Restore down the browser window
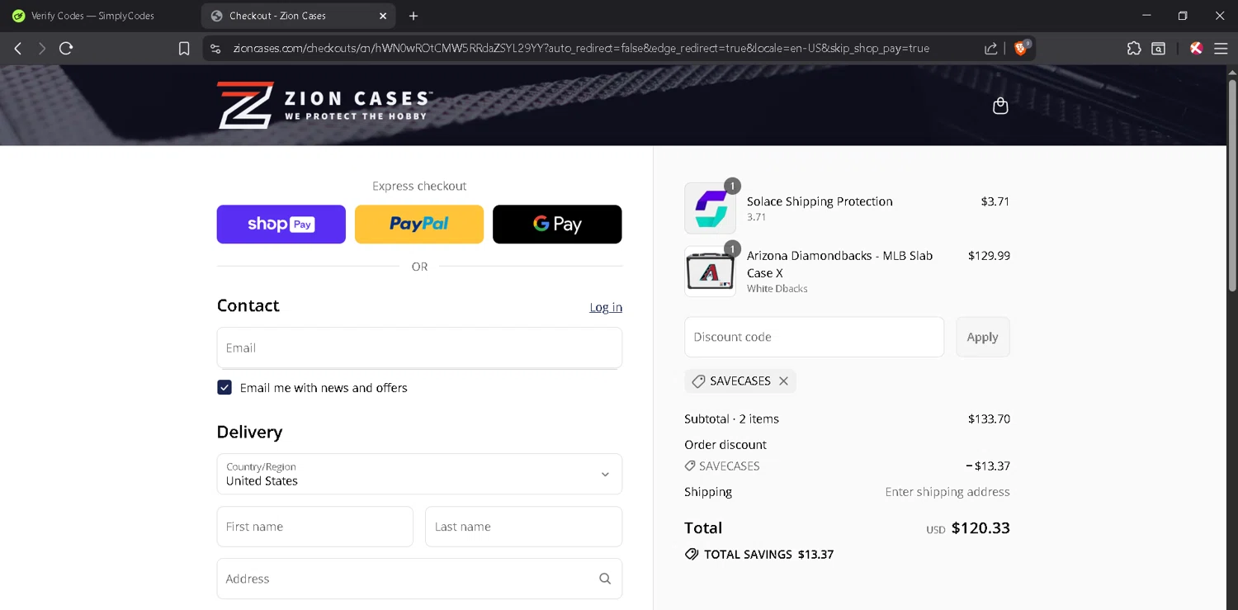This screenshot has height=610, width=1238. [1183, 16]
